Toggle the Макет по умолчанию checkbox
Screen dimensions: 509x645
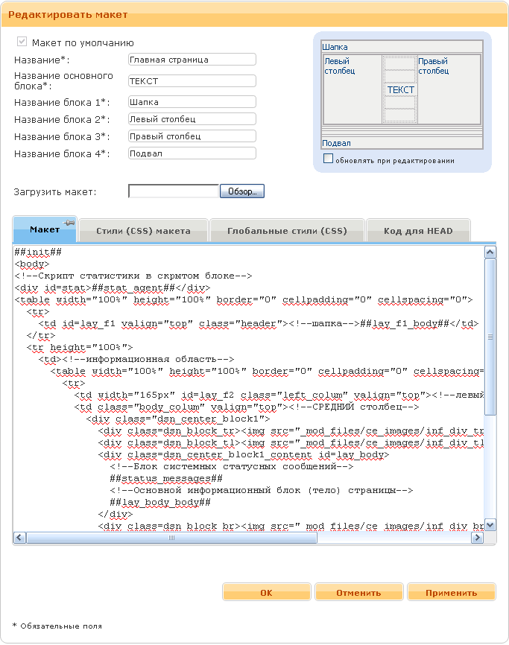22,42
